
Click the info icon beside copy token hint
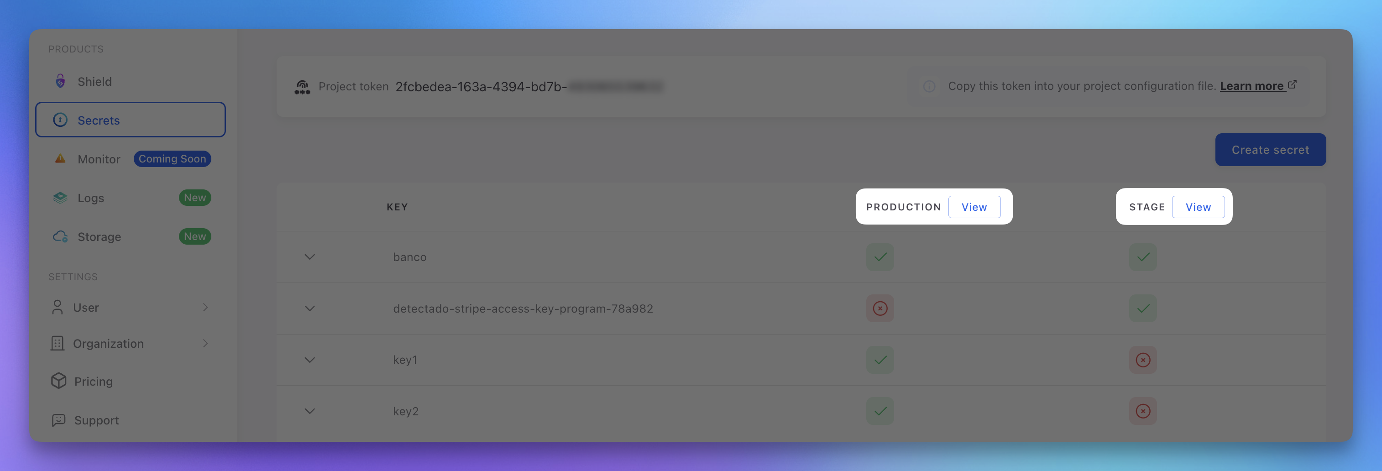929,86
